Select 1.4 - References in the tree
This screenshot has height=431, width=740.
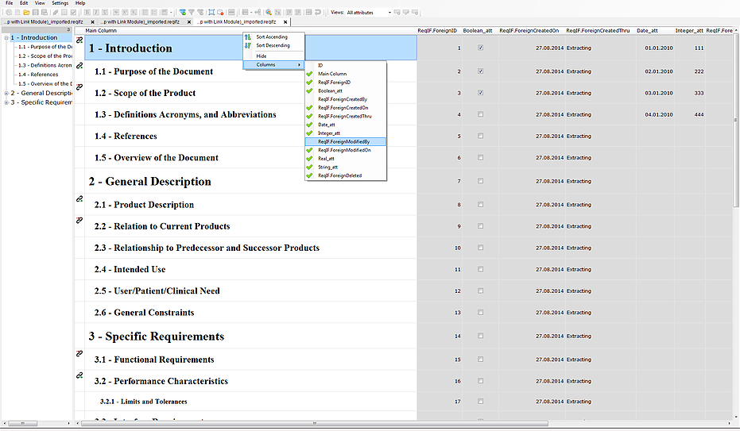coord(38,75)
